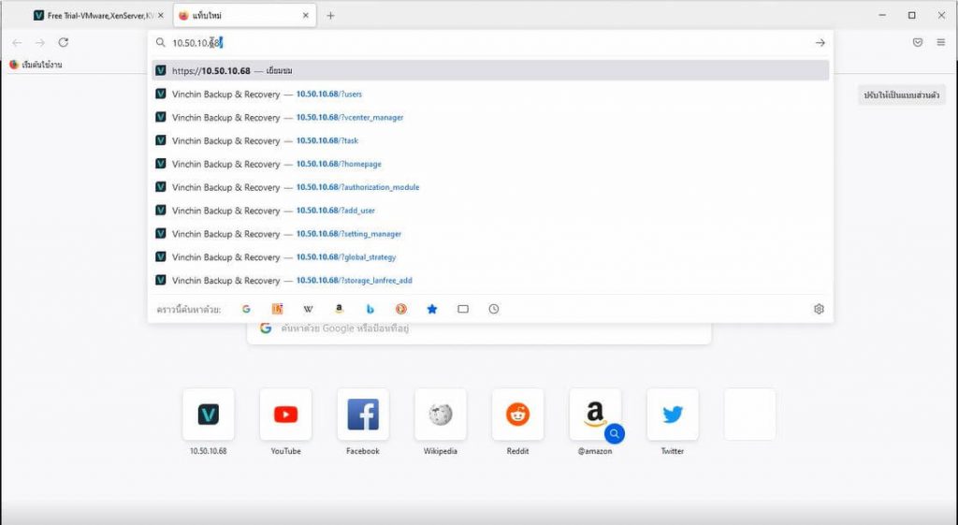Open suggestion 10.50.10.68/?task
Viewport: 958px width, 525px height.
tap(490, 140)
